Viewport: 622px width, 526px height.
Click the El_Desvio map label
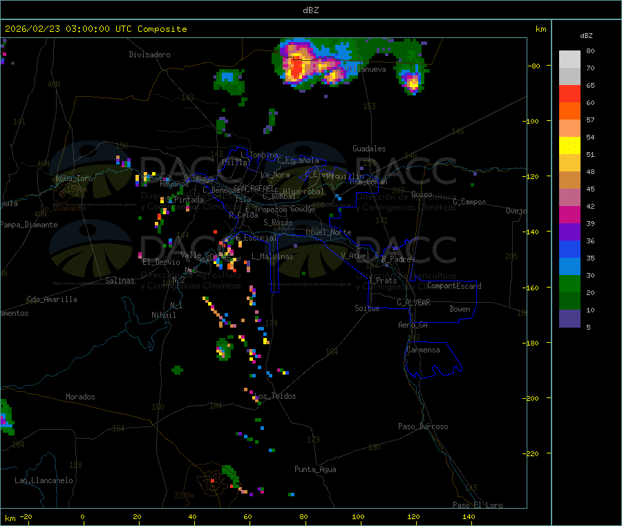coord(162,262)
